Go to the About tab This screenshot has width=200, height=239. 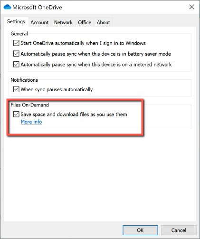tap(103, 22)
